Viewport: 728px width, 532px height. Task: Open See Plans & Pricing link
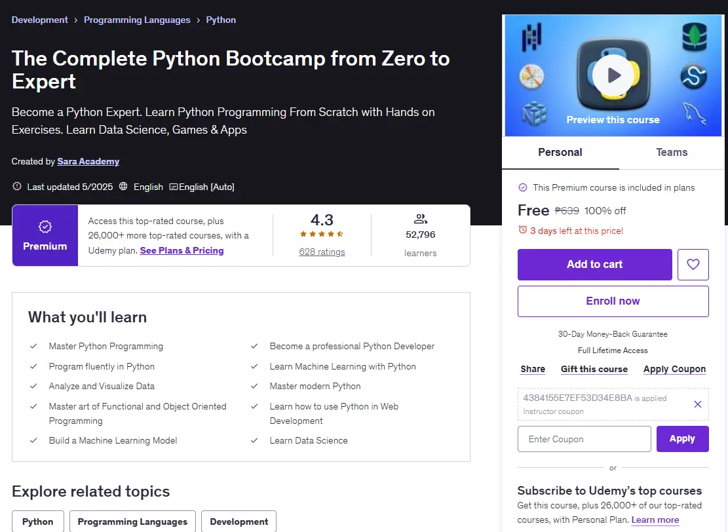[182, 251]
